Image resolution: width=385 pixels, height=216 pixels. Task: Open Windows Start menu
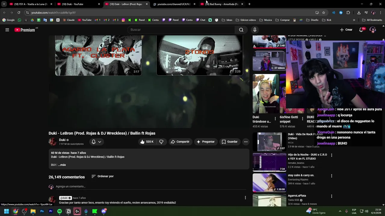coord(6,211)
